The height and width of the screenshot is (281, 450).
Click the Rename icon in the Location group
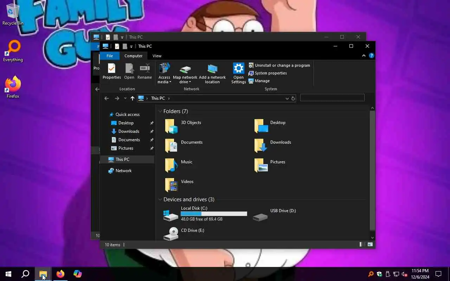[144, 68]
